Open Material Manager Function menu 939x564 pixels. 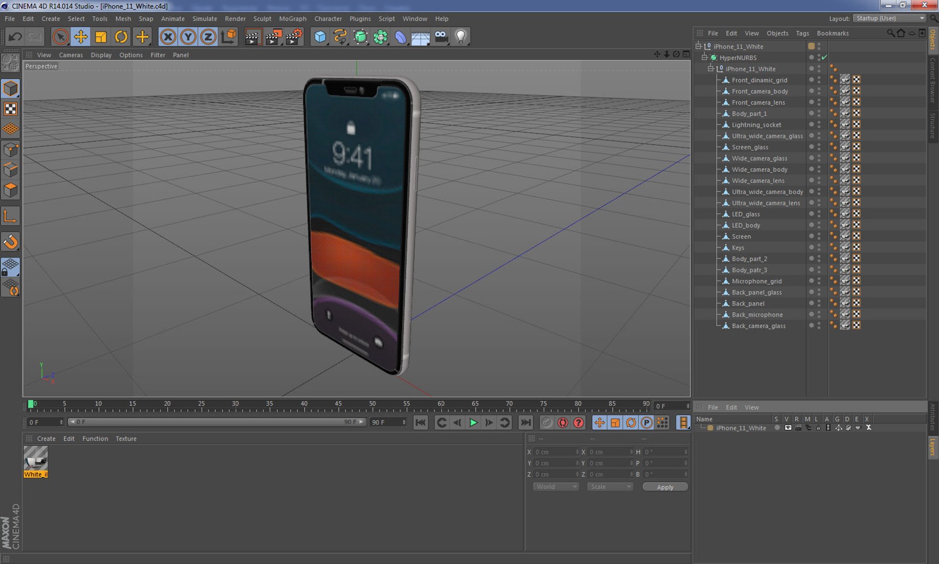(x=95, y=439)
